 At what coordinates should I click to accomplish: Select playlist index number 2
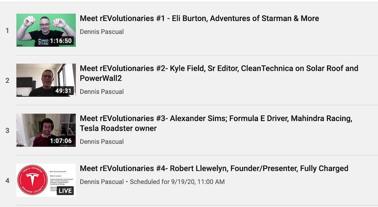pyautogui.click(x=7, y=80)
